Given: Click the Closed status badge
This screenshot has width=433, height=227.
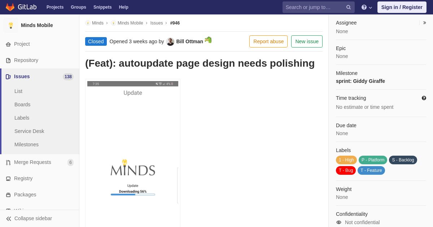Looking at the screenshot, I should click(x=96, y=41).
